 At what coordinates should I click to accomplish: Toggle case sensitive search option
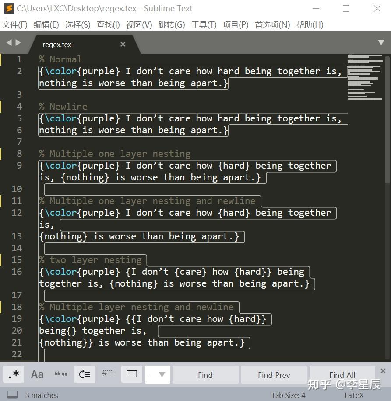(37, 374)
